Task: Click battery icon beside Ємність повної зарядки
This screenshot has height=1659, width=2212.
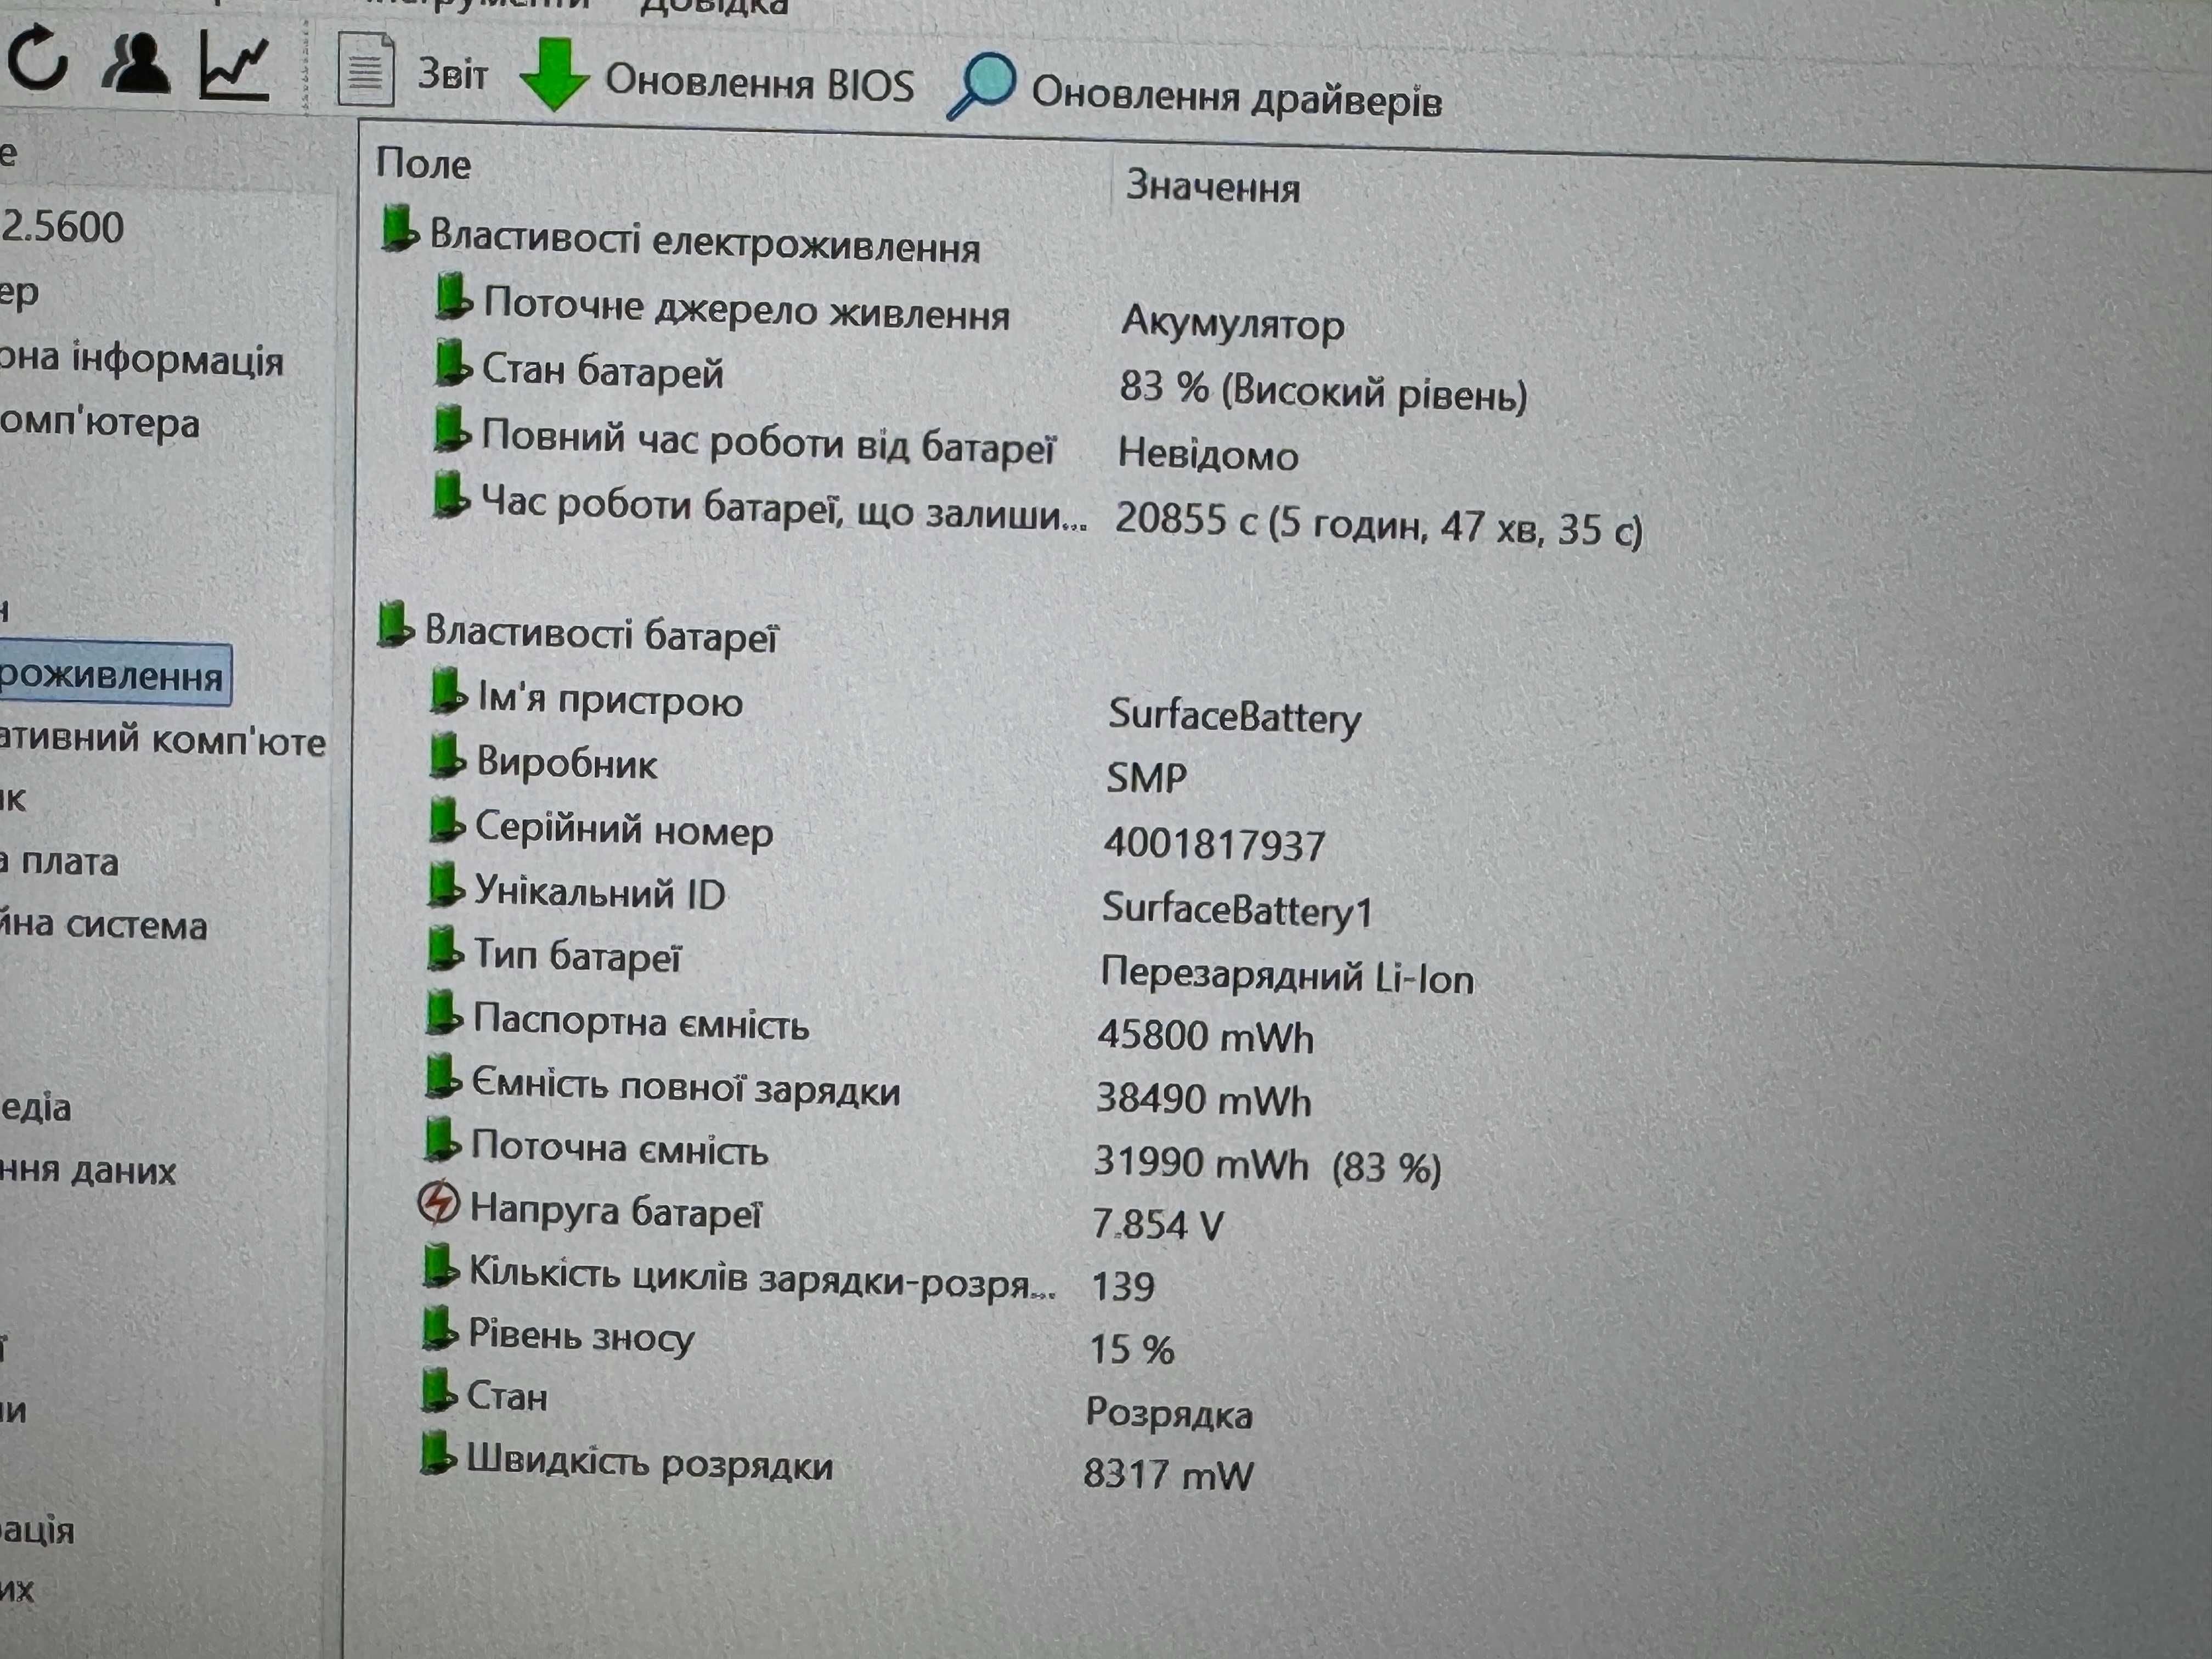Action: pos(442,1076)
